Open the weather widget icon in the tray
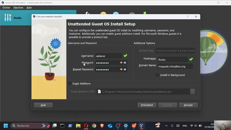 [157, 125]
